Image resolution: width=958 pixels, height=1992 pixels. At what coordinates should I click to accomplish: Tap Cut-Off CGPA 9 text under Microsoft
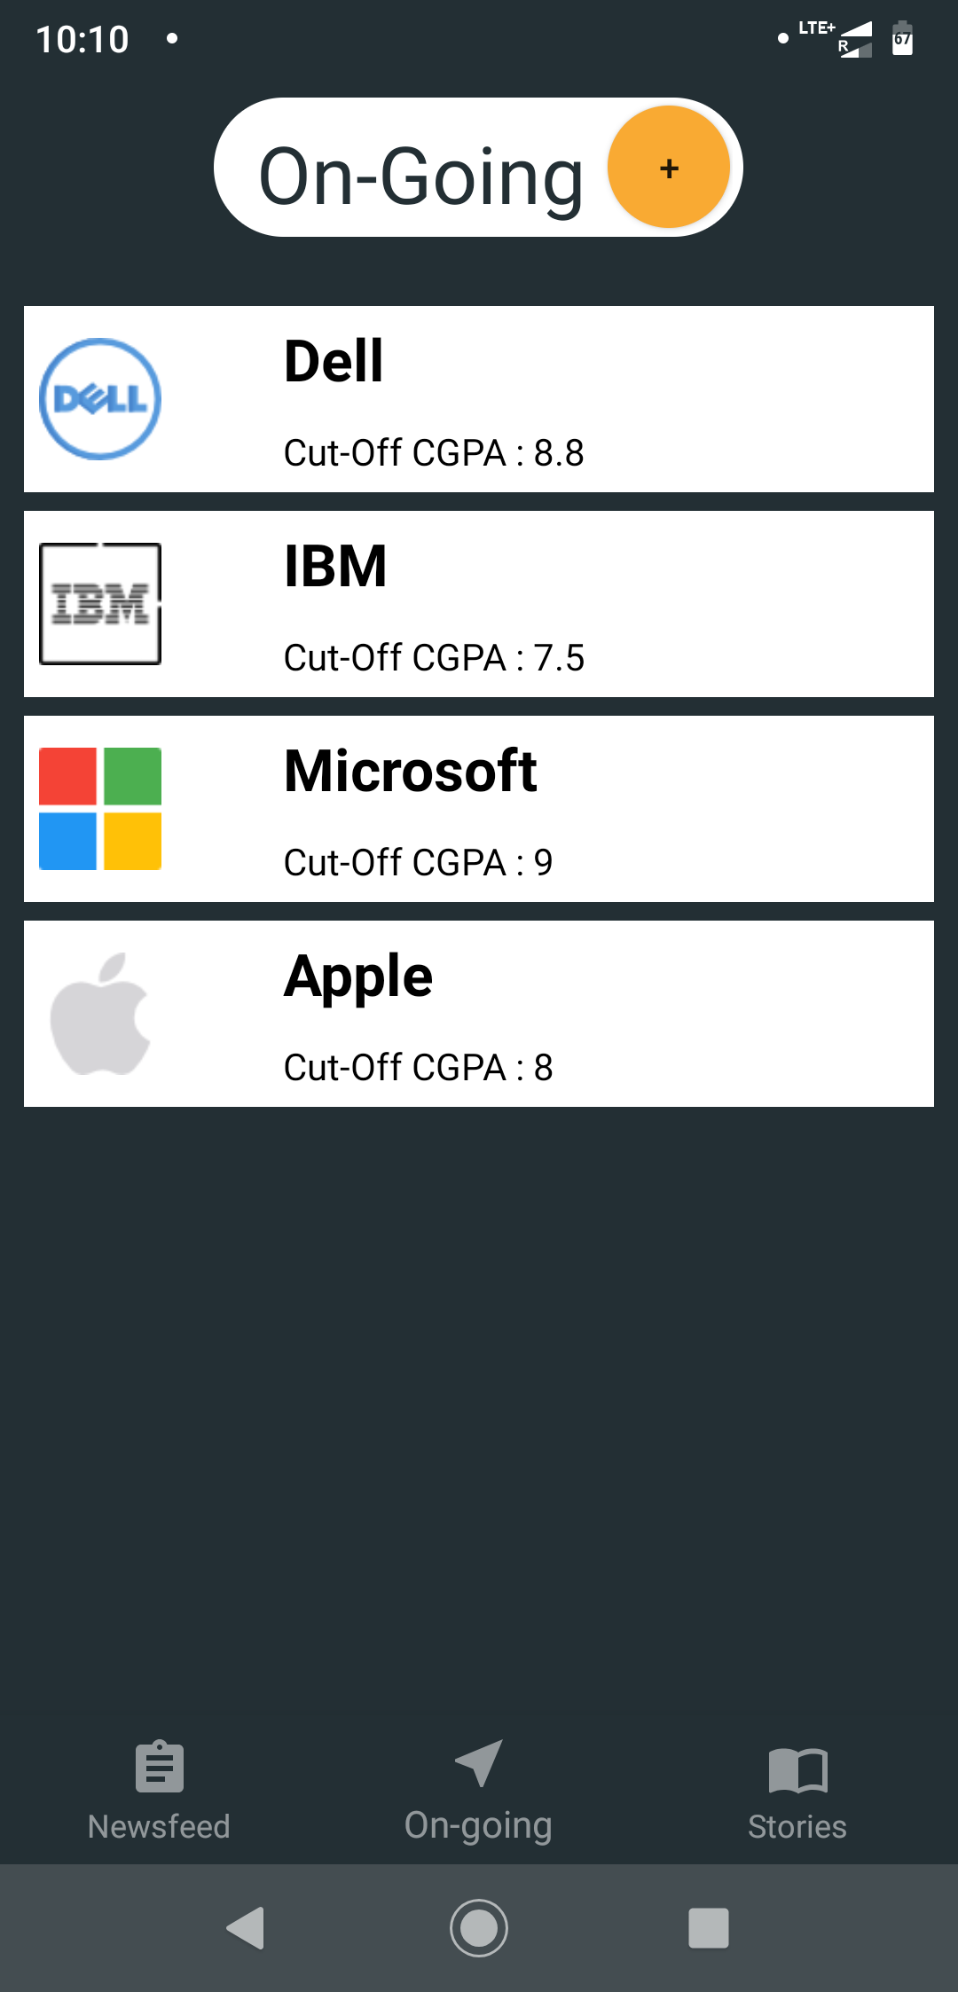(x=418, y=862)
